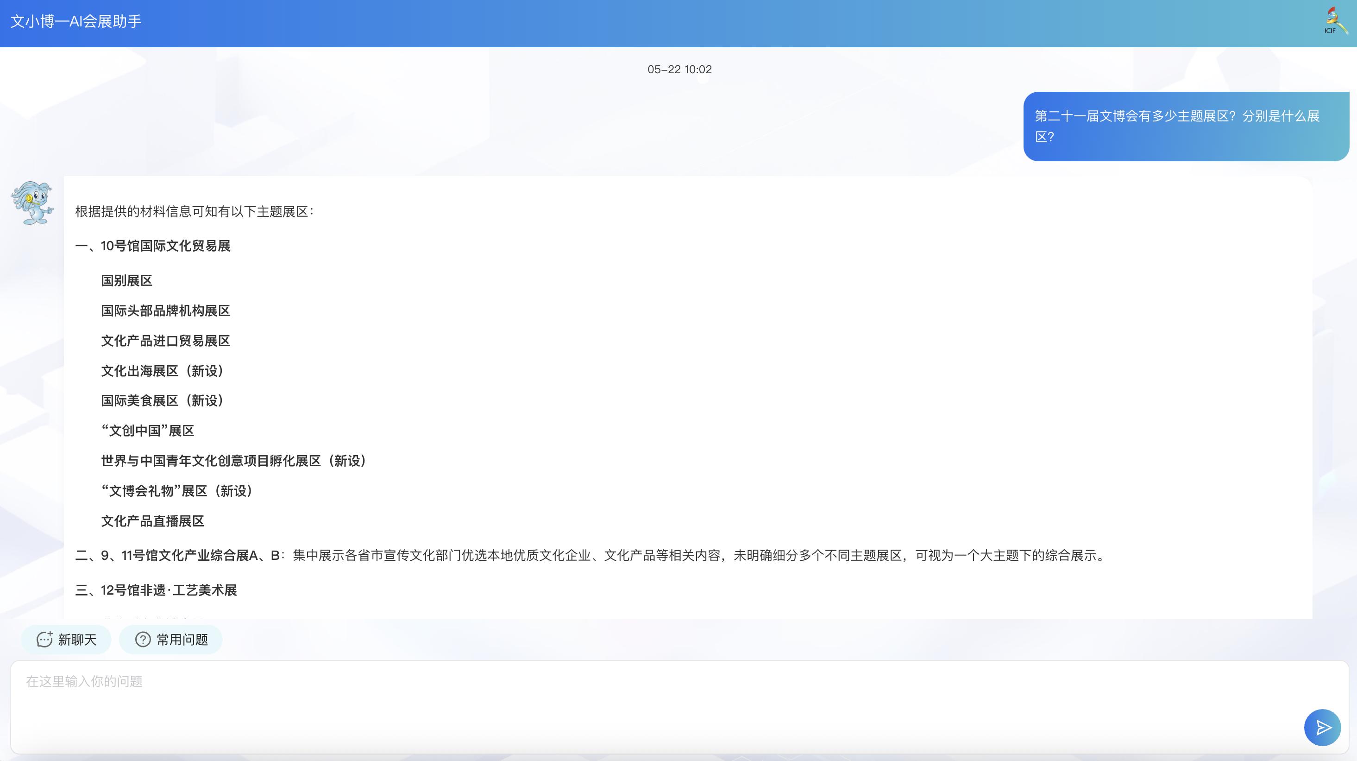Start a new conversation via 新聊天

tap(66, 639)
